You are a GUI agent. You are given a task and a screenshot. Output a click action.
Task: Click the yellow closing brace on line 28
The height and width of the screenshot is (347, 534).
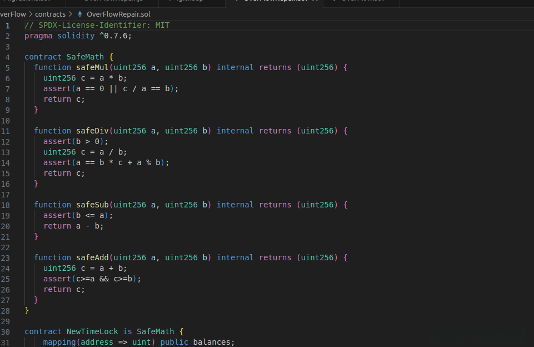(x=27, y=310)
